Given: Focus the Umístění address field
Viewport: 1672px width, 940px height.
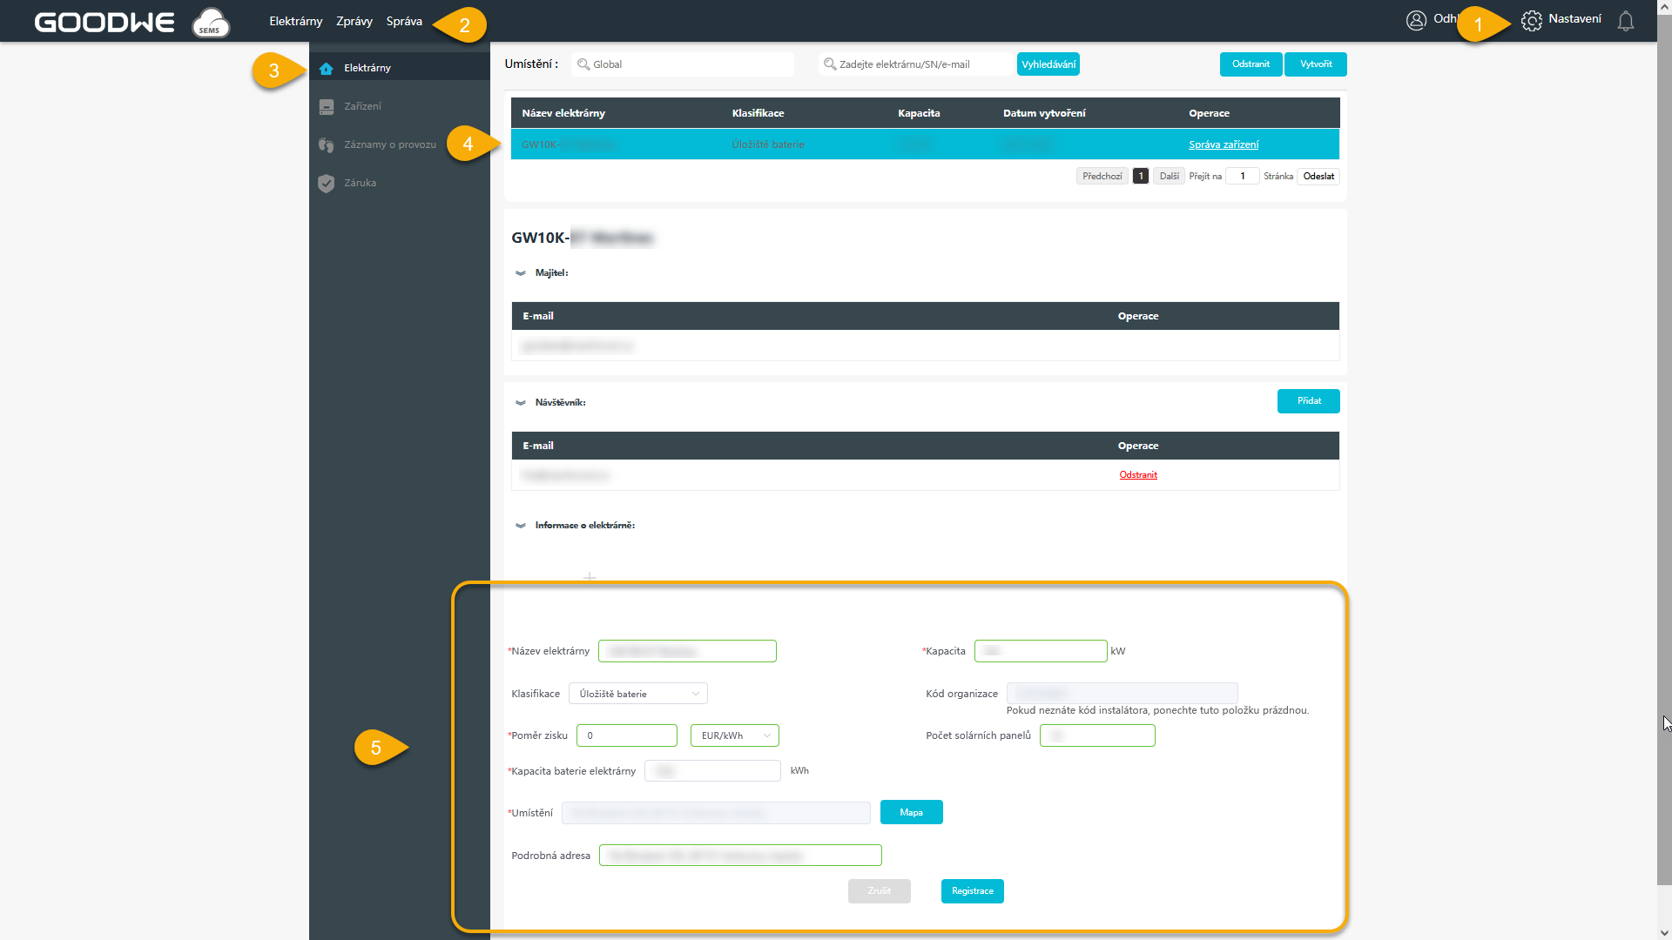Looking at the screenshot, I should [x=716, y=813].
